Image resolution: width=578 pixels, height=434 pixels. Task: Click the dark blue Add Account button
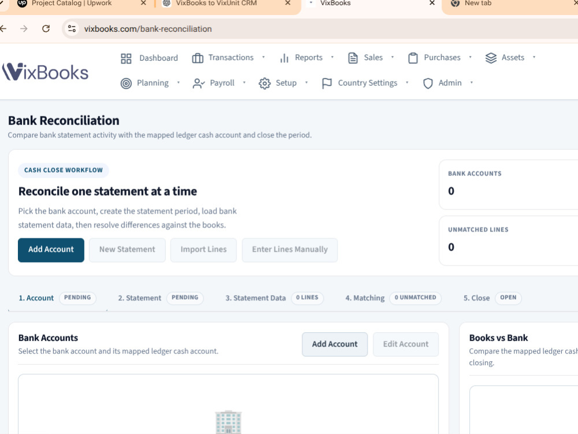coord(51,250)
